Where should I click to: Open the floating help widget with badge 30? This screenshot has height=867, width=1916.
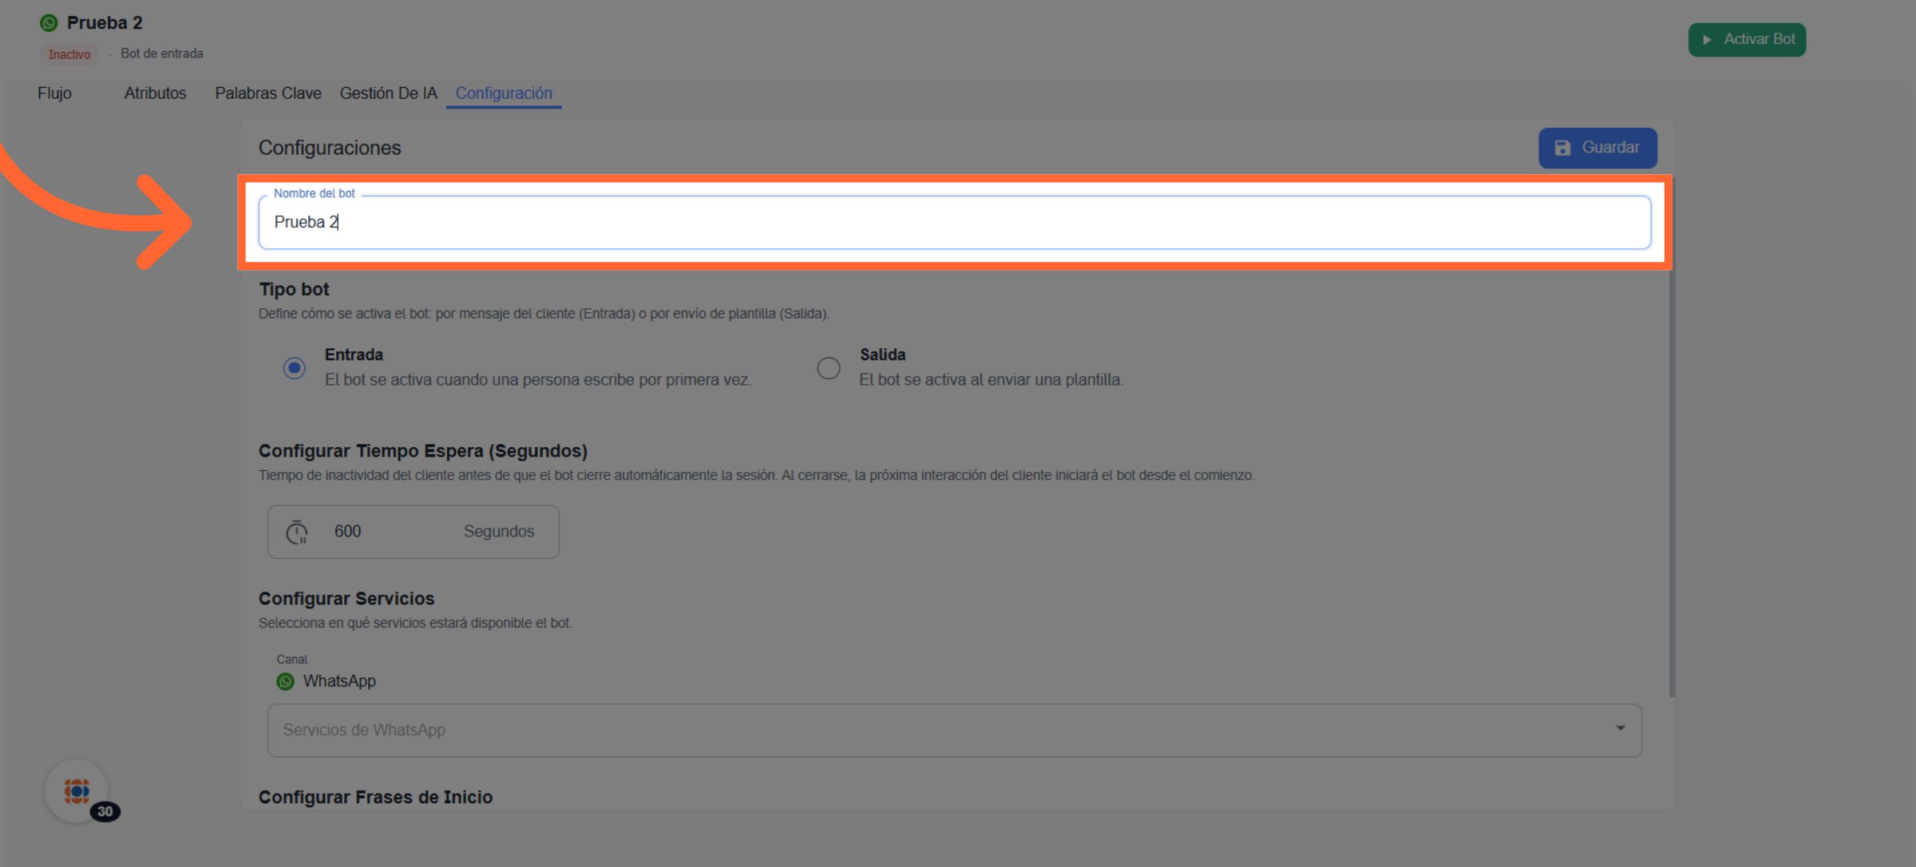coord(77,791)
